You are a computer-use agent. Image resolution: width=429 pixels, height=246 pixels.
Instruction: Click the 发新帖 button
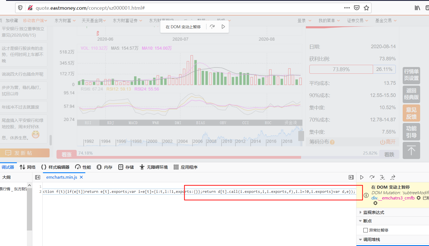(25, 153)
